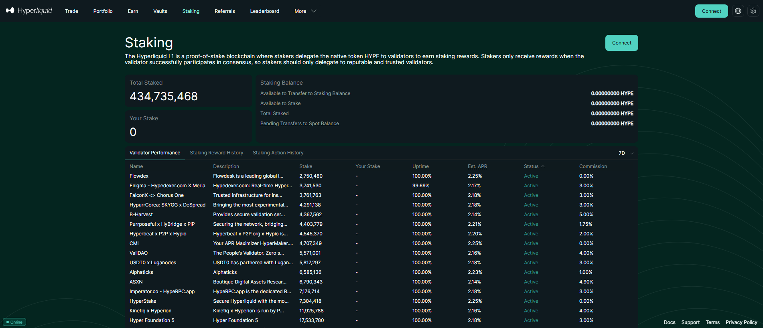Sort by Name column header
Image resolution: width=763 pixels, height=328 pixels.
[136, 166]
